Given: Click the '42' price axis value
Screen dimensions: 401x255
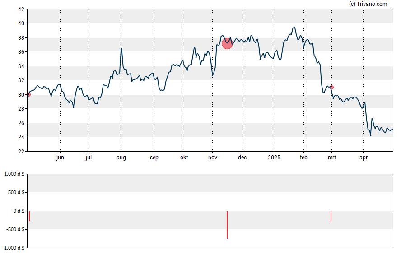Looking at the screenshot, I should tap(21, 9).
